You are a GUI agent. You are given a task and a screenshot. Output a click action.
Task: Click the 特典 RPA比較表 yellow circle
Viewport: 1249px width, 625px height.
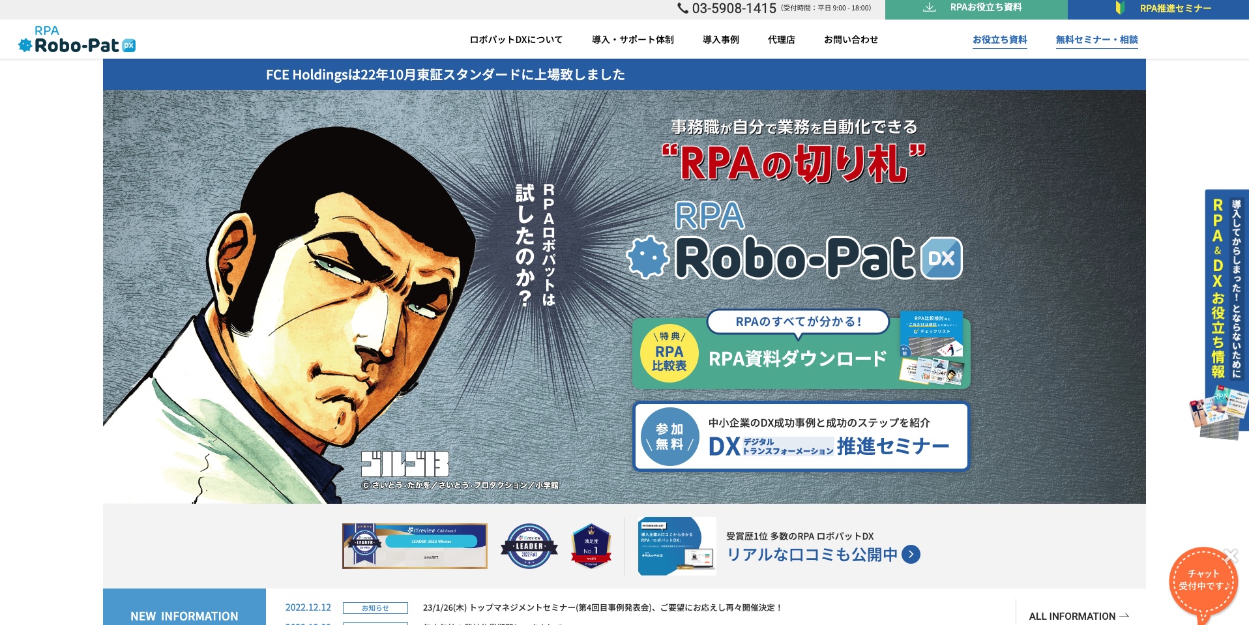(x=669, y=353)
